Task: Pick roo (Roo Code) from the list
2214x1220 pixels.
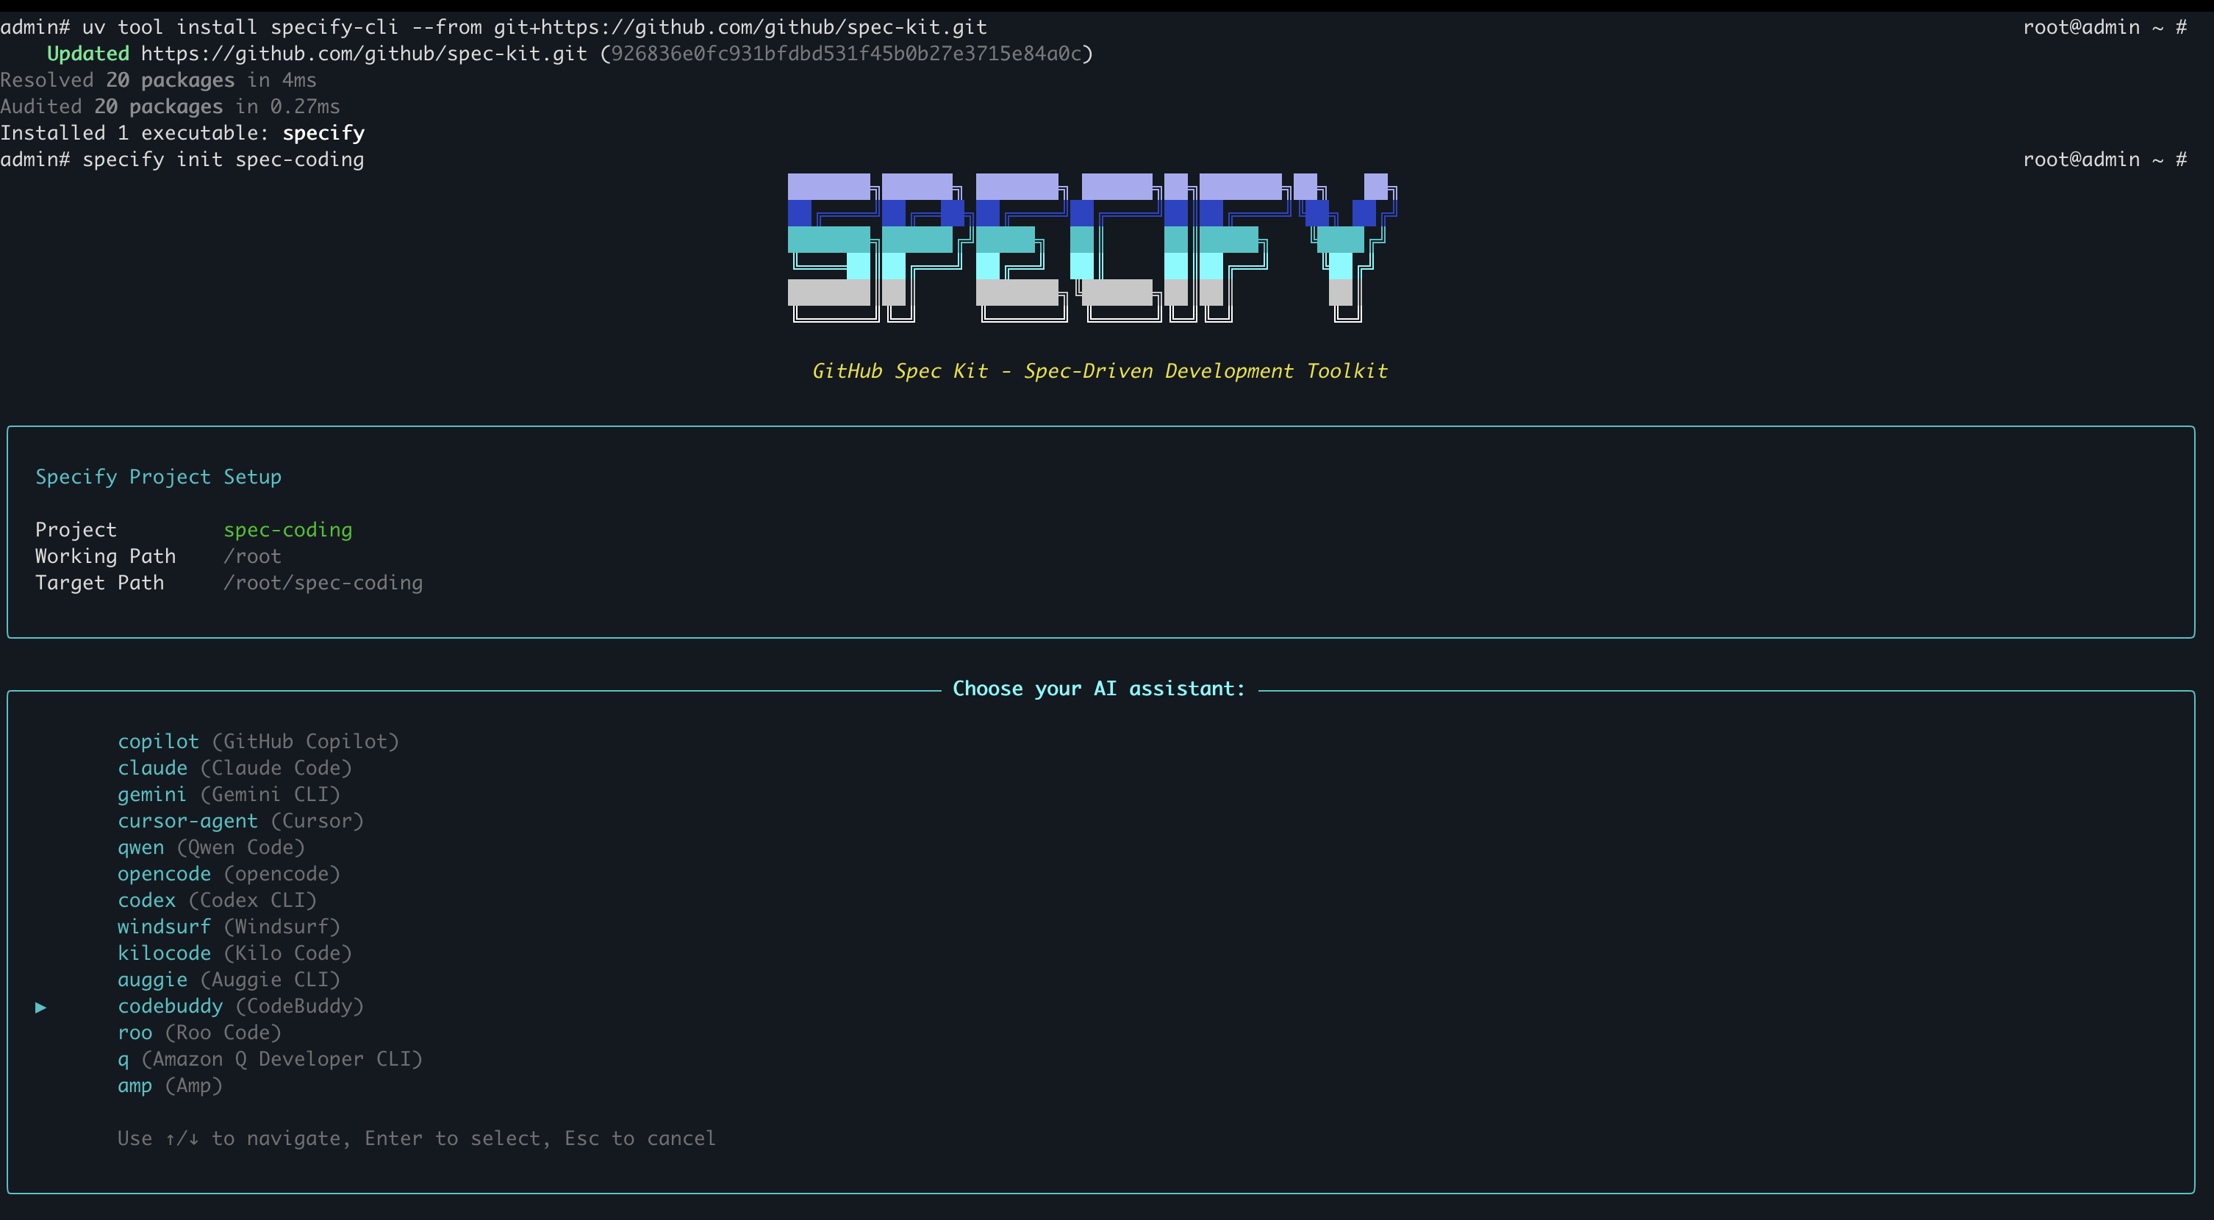Action: 198,1033
